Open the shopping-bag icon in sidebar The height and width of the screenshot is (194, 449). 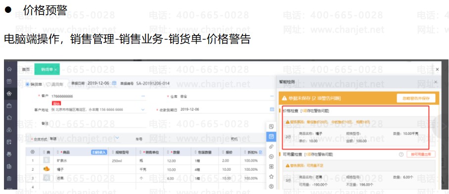point(9,105)
